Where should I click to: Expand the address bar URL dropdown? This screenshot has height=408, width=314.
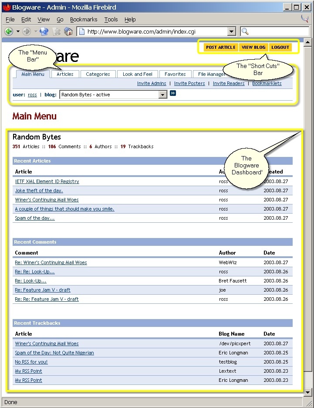click(231, 32)
